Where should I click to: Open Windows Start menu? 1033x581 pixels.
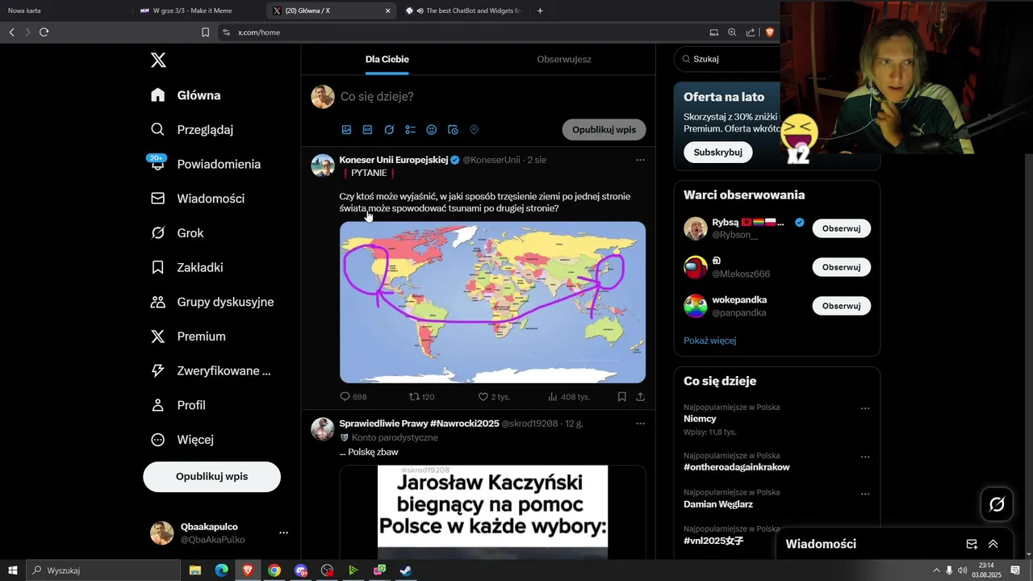click(13, 571)
